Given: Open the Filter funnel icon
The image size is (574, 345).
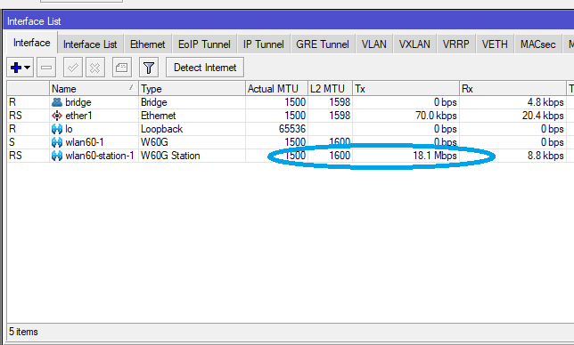Looking at the screenshot, I should coord(149,68).
